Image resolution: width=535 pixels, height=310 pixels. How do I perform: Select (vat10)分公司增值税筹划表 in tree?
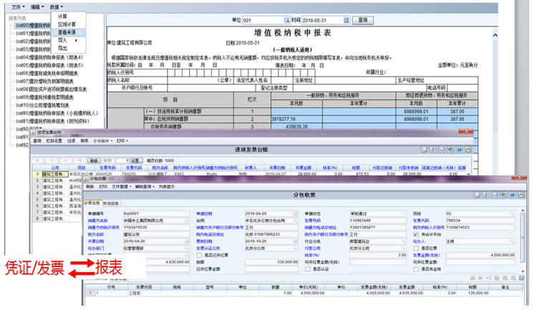coord(43,105)
